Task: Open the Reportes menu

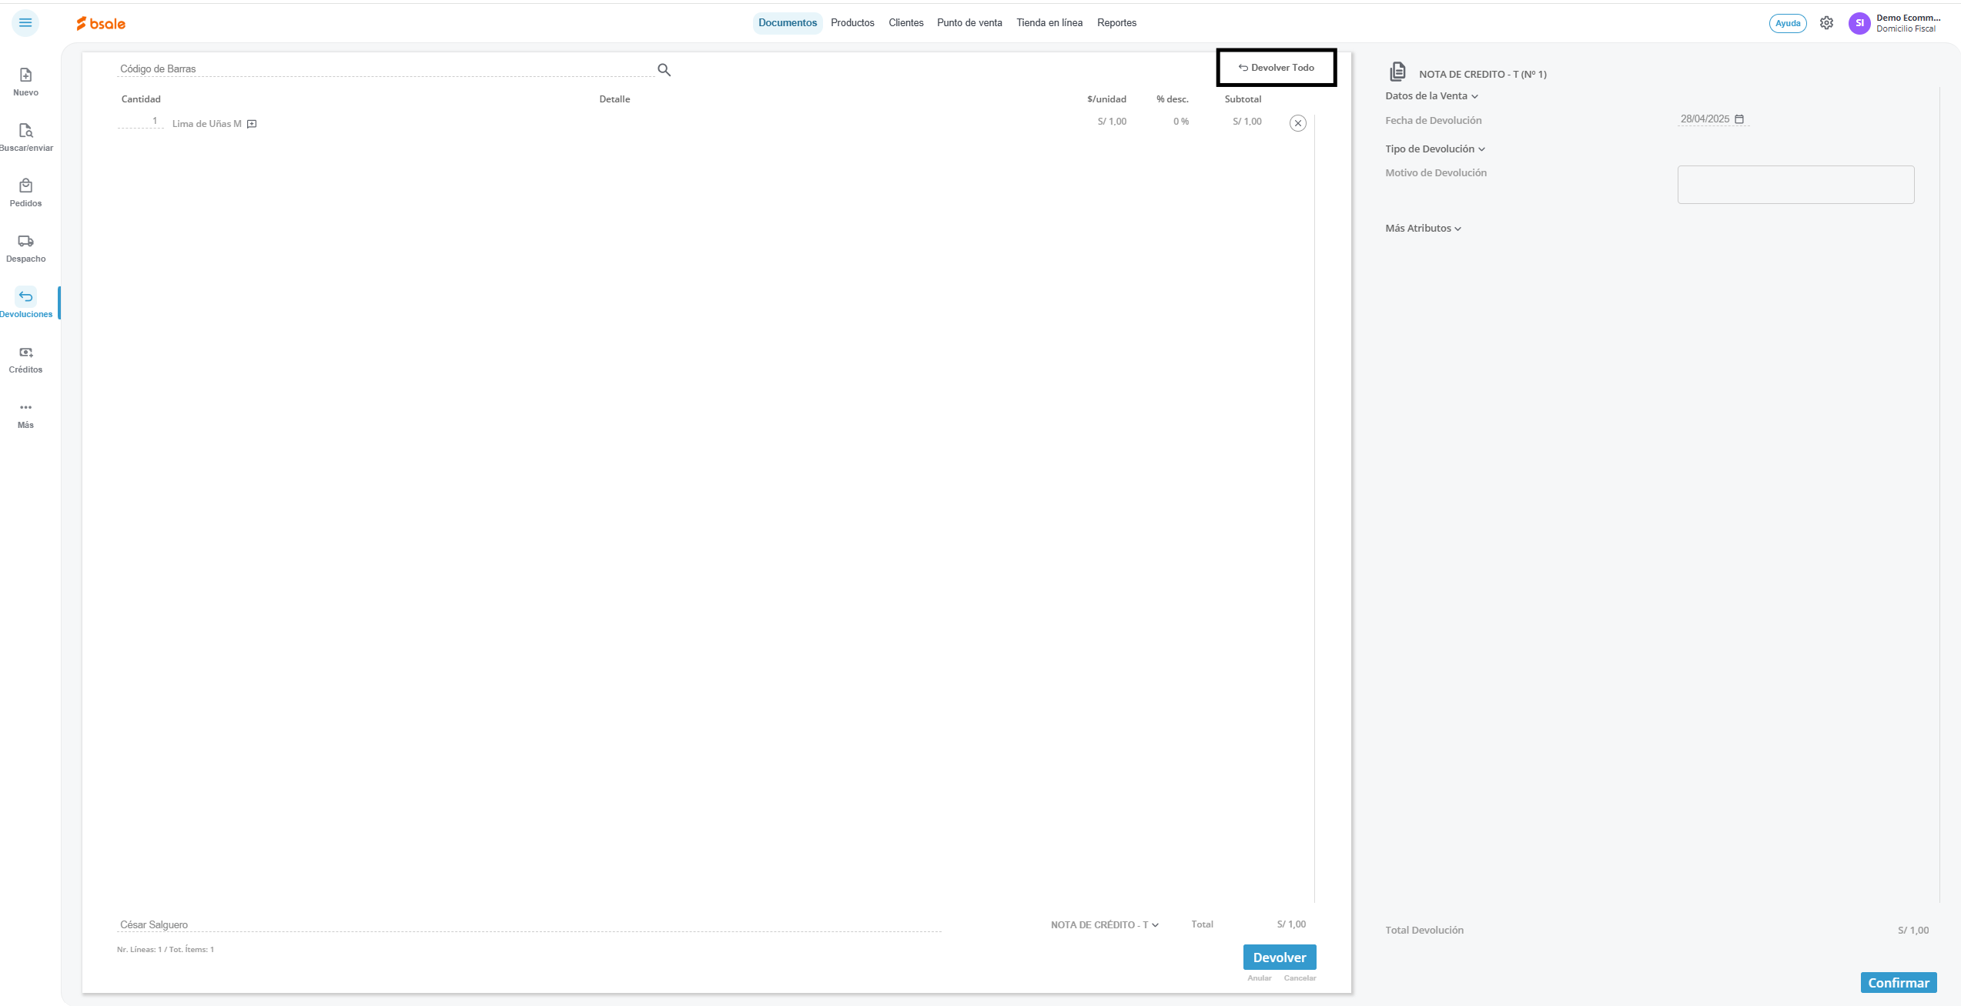Action: point(1116,23)
